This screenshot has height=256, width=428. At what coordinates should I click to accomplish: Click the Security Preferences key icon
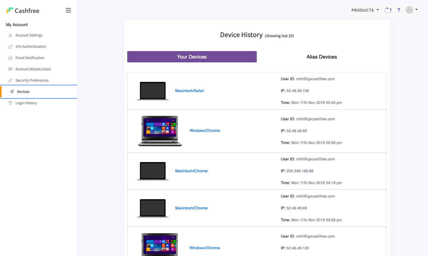(x=10, y=80)
